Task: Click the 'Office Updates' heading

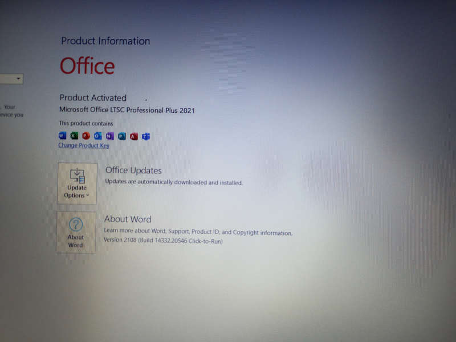Action: [x=133, y=170]
